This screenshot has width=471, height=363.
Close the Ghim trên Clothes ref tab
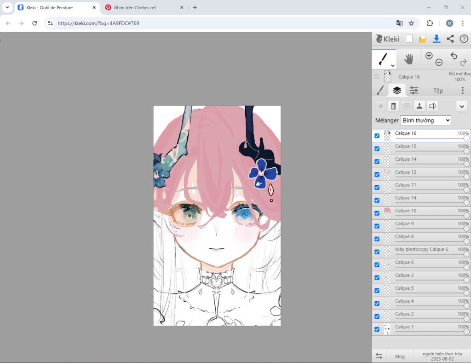pyautogui.click(x=181, y=7)
